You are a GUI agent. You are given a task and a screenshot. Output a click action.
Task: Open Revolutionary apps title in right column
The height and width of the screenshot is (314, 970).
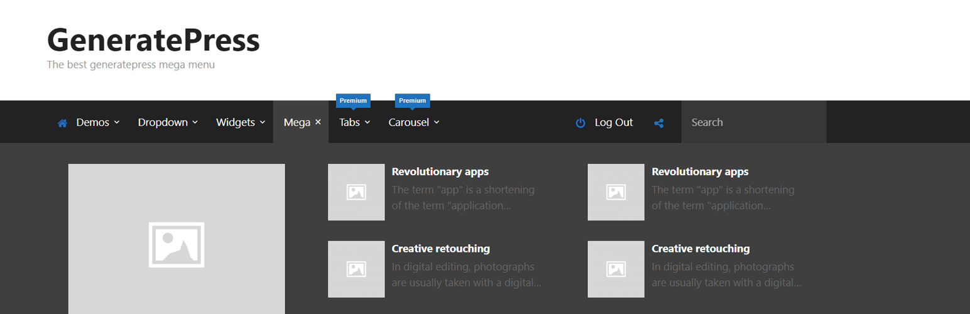[700, 171]
